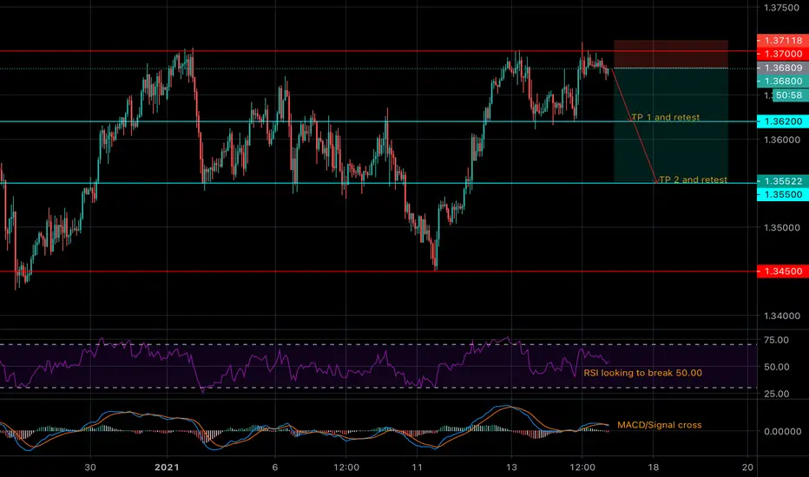Click the RSI 75.00 scale label
Screen dimensions: 809x477
[777, 340]
